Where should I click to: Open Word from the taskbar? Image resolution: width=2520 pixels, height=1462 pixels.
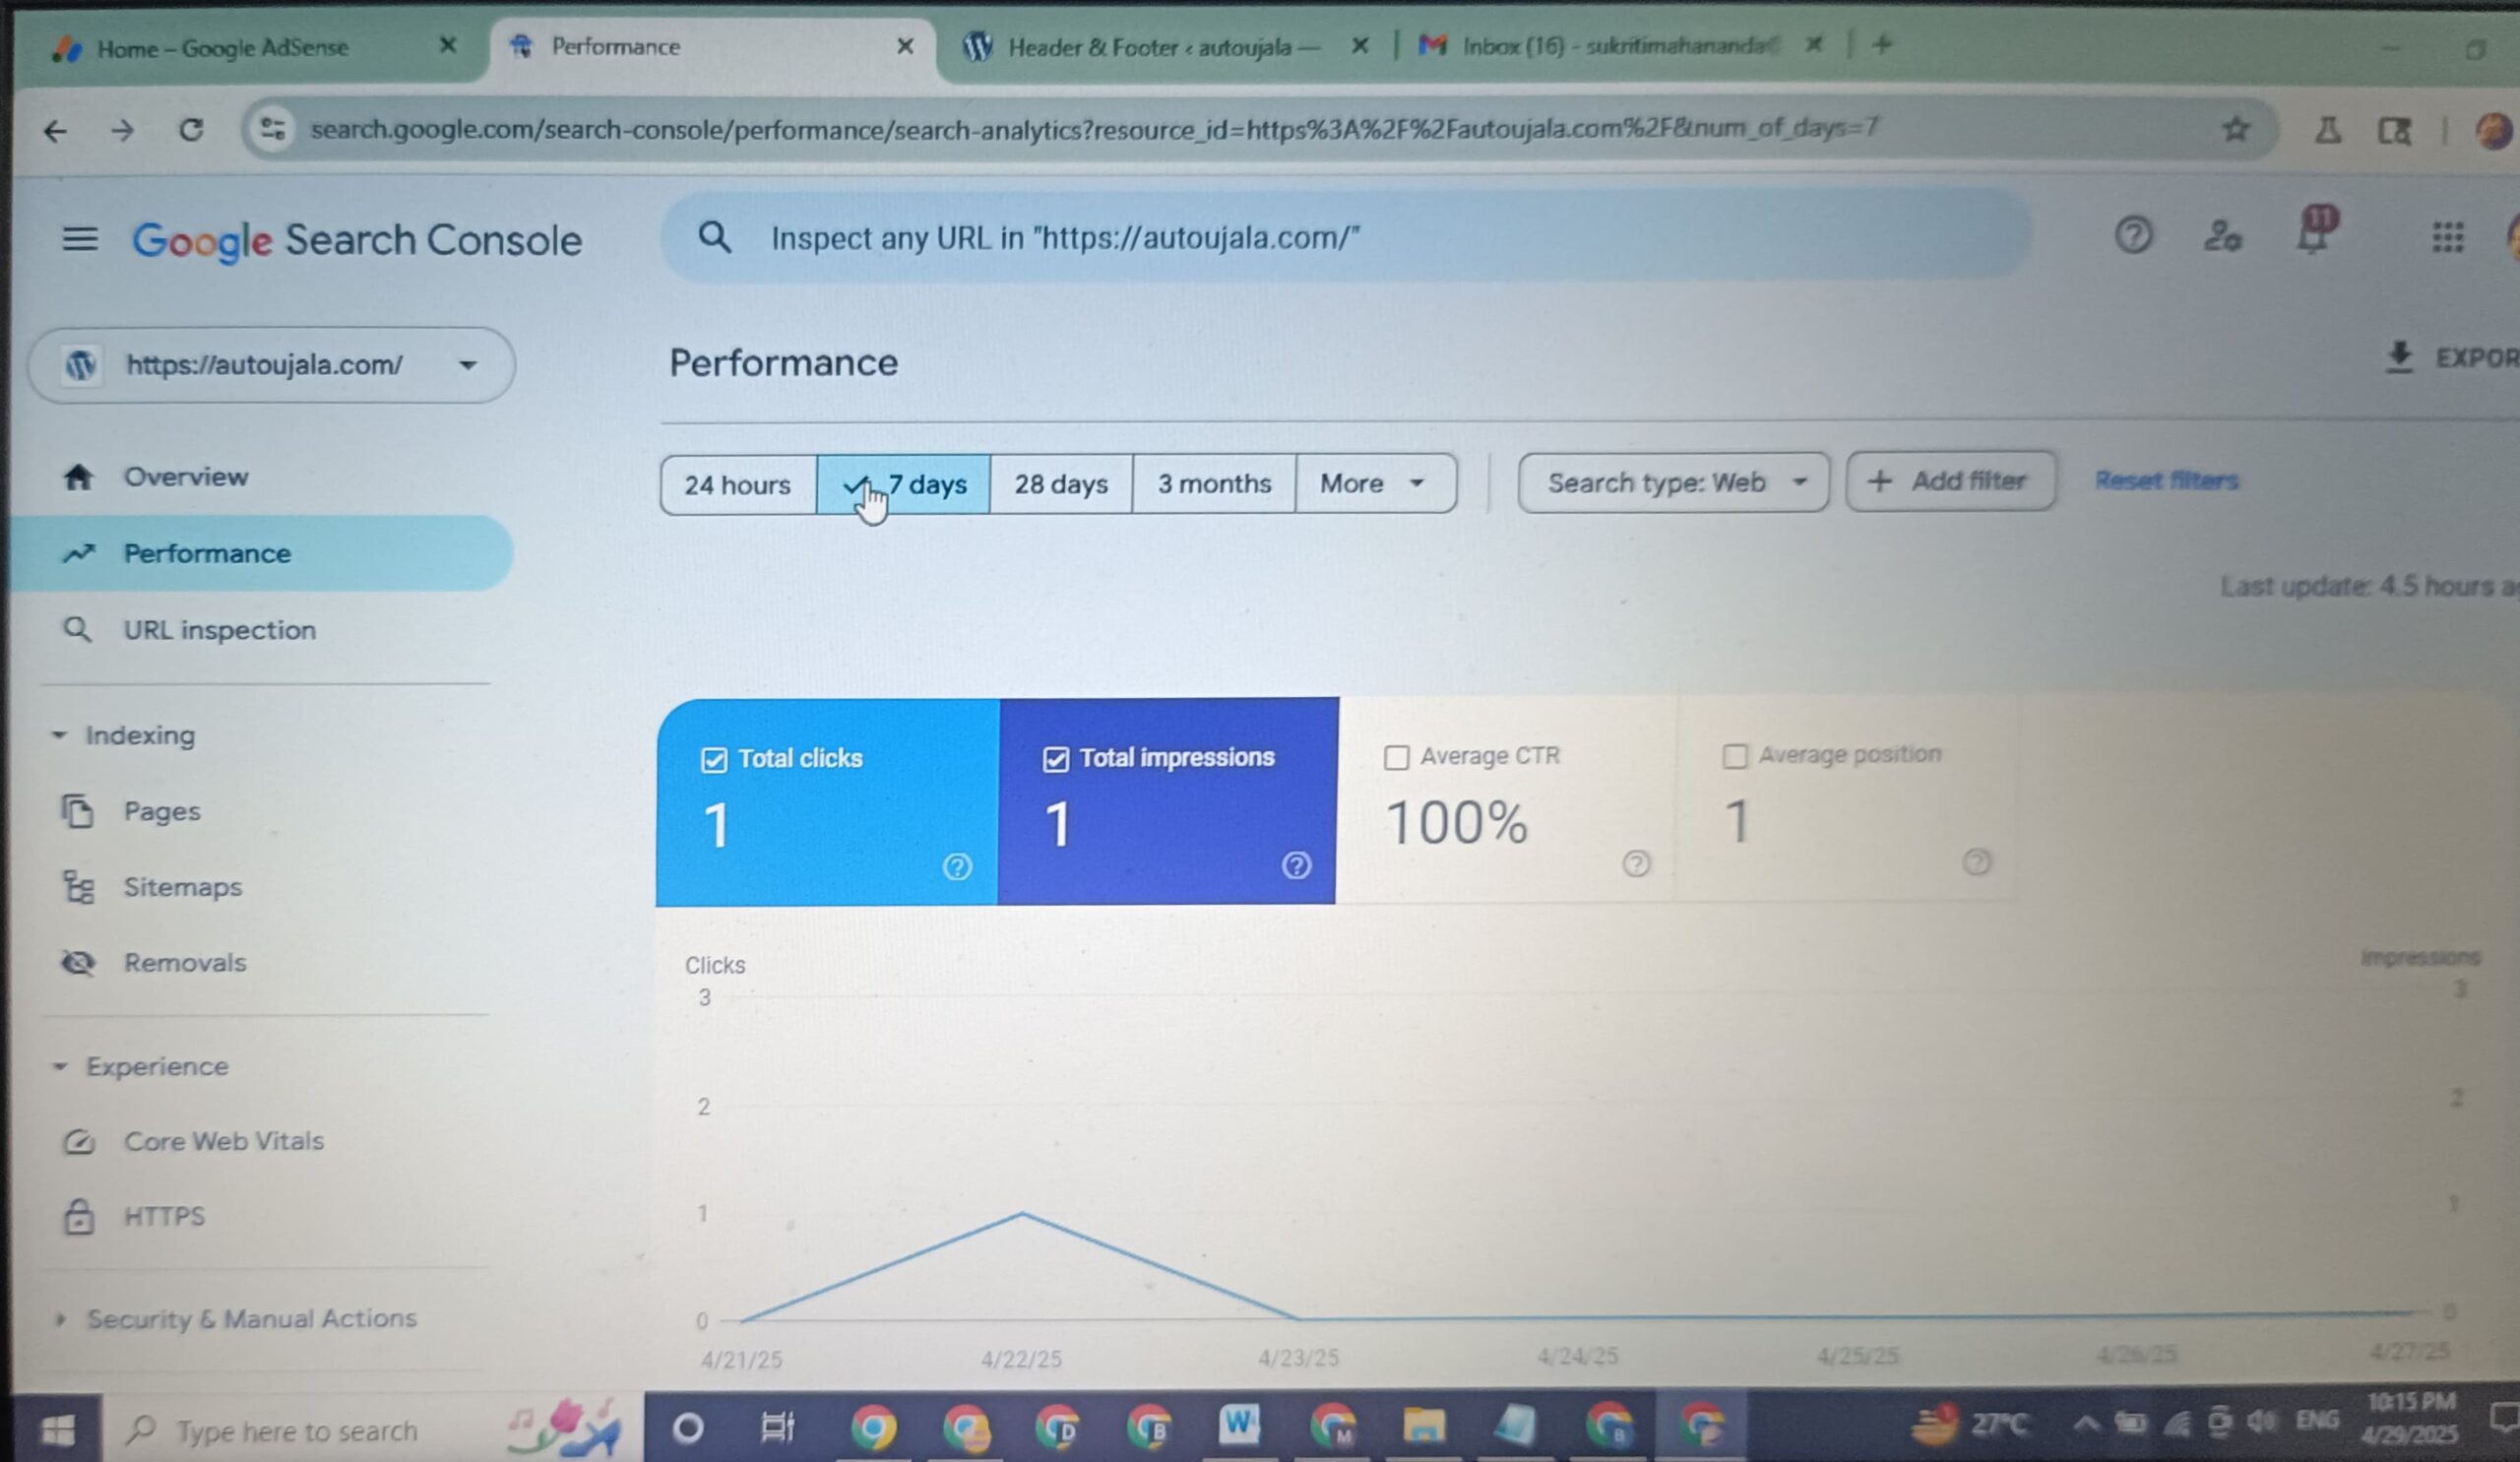[x=1239, y=1425]
